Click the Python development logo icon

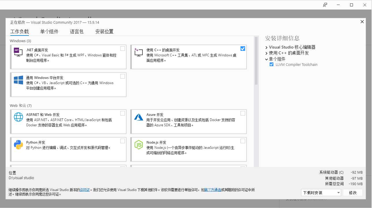coord(18,144)
